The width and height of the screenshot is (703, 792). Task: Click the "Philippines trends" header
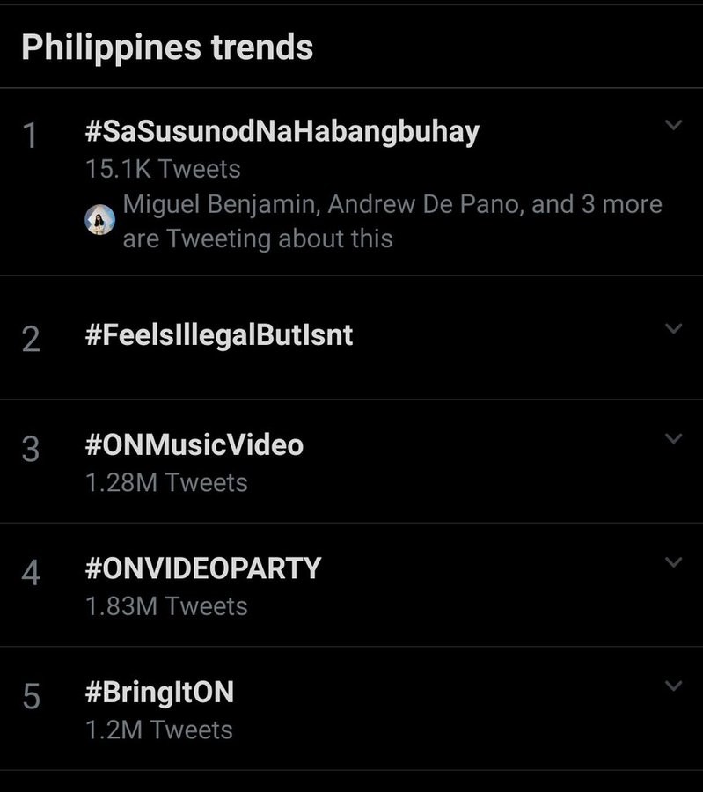pyautogui.click(x=167, y=48)
